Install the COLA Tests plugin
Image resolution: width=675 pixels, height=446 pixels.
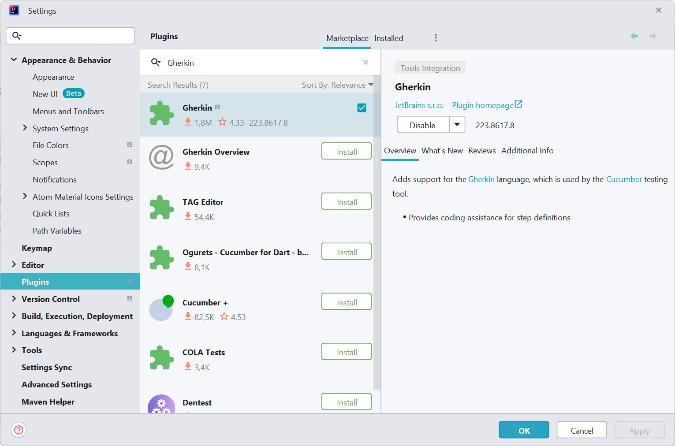point(347,352)
